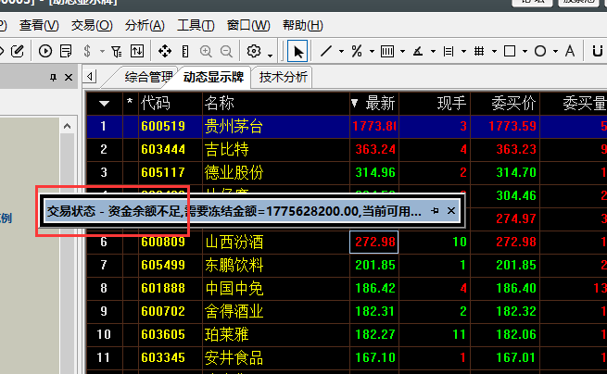Open the 帮助(H) menu
Viewport: 607px width, 374px height.
(303, 26)
